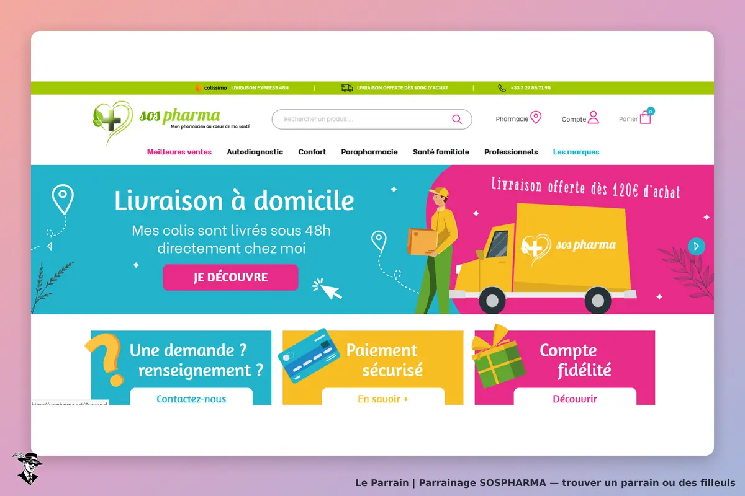Click the Le Parrain mascot logo
This screenshot has height=496, width=745.
(27, 468)
